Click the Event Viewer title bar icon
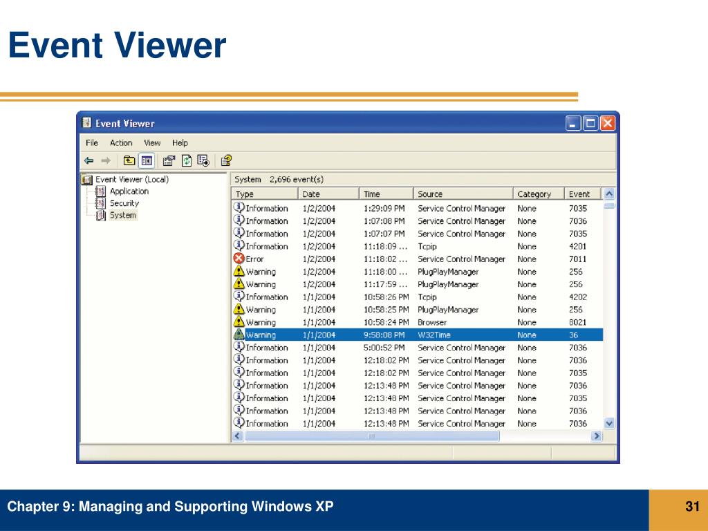This screenshot has width=708, height=531. 86,123
